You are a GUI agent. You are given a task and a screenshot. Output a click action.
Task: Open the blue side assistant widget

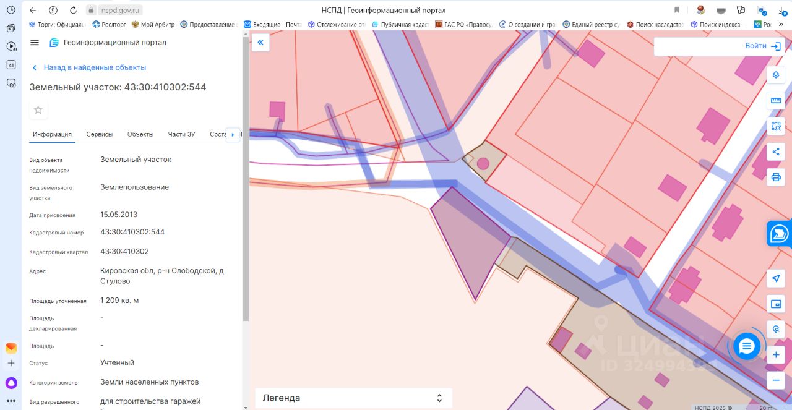pos(779,234)
